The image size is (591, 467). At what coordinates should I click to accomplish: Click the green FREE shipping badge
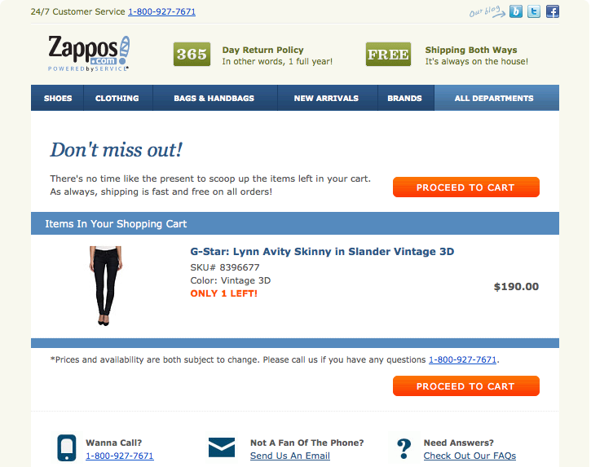click(x=388, y=55)
